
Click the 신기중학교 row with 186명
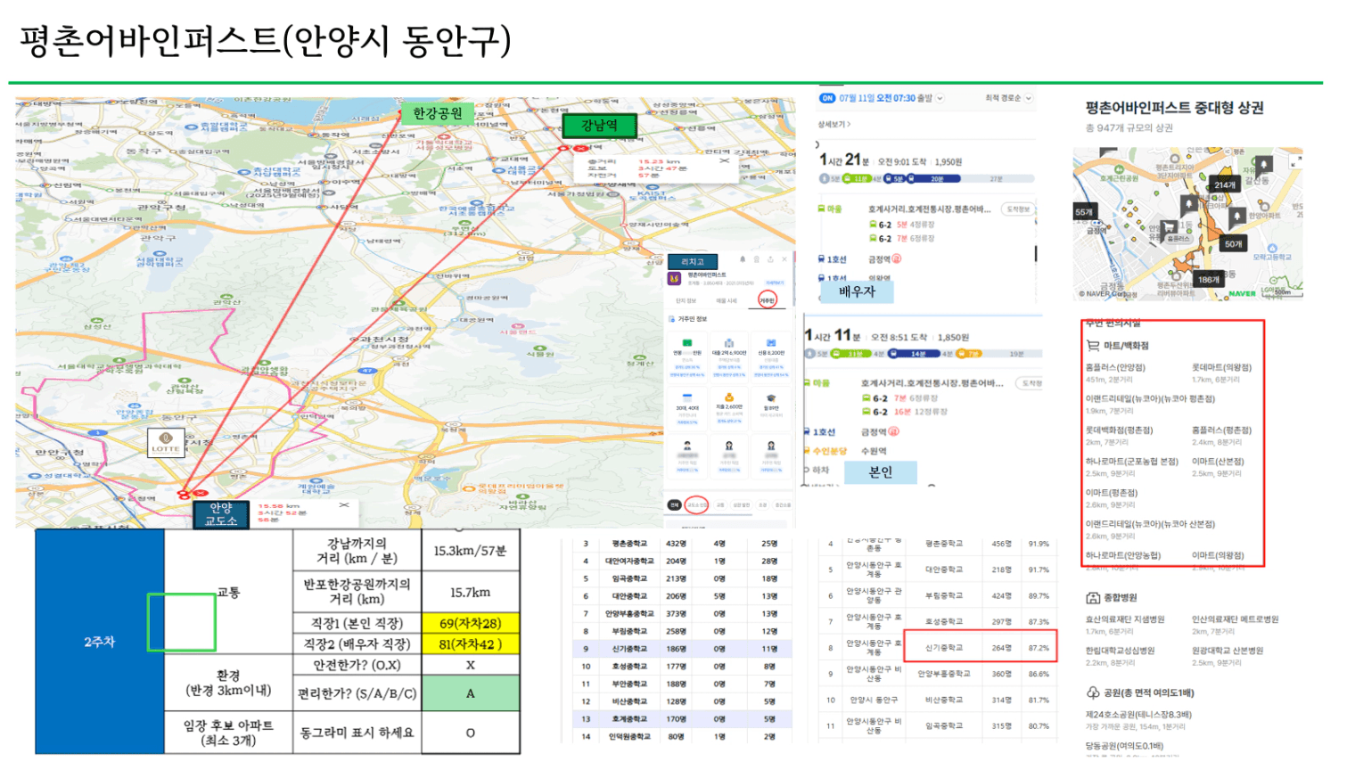pyautogui.click(x=681, y=649)
